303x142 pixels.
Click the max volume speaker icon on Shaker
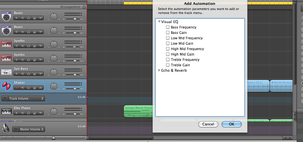[82, 89]
